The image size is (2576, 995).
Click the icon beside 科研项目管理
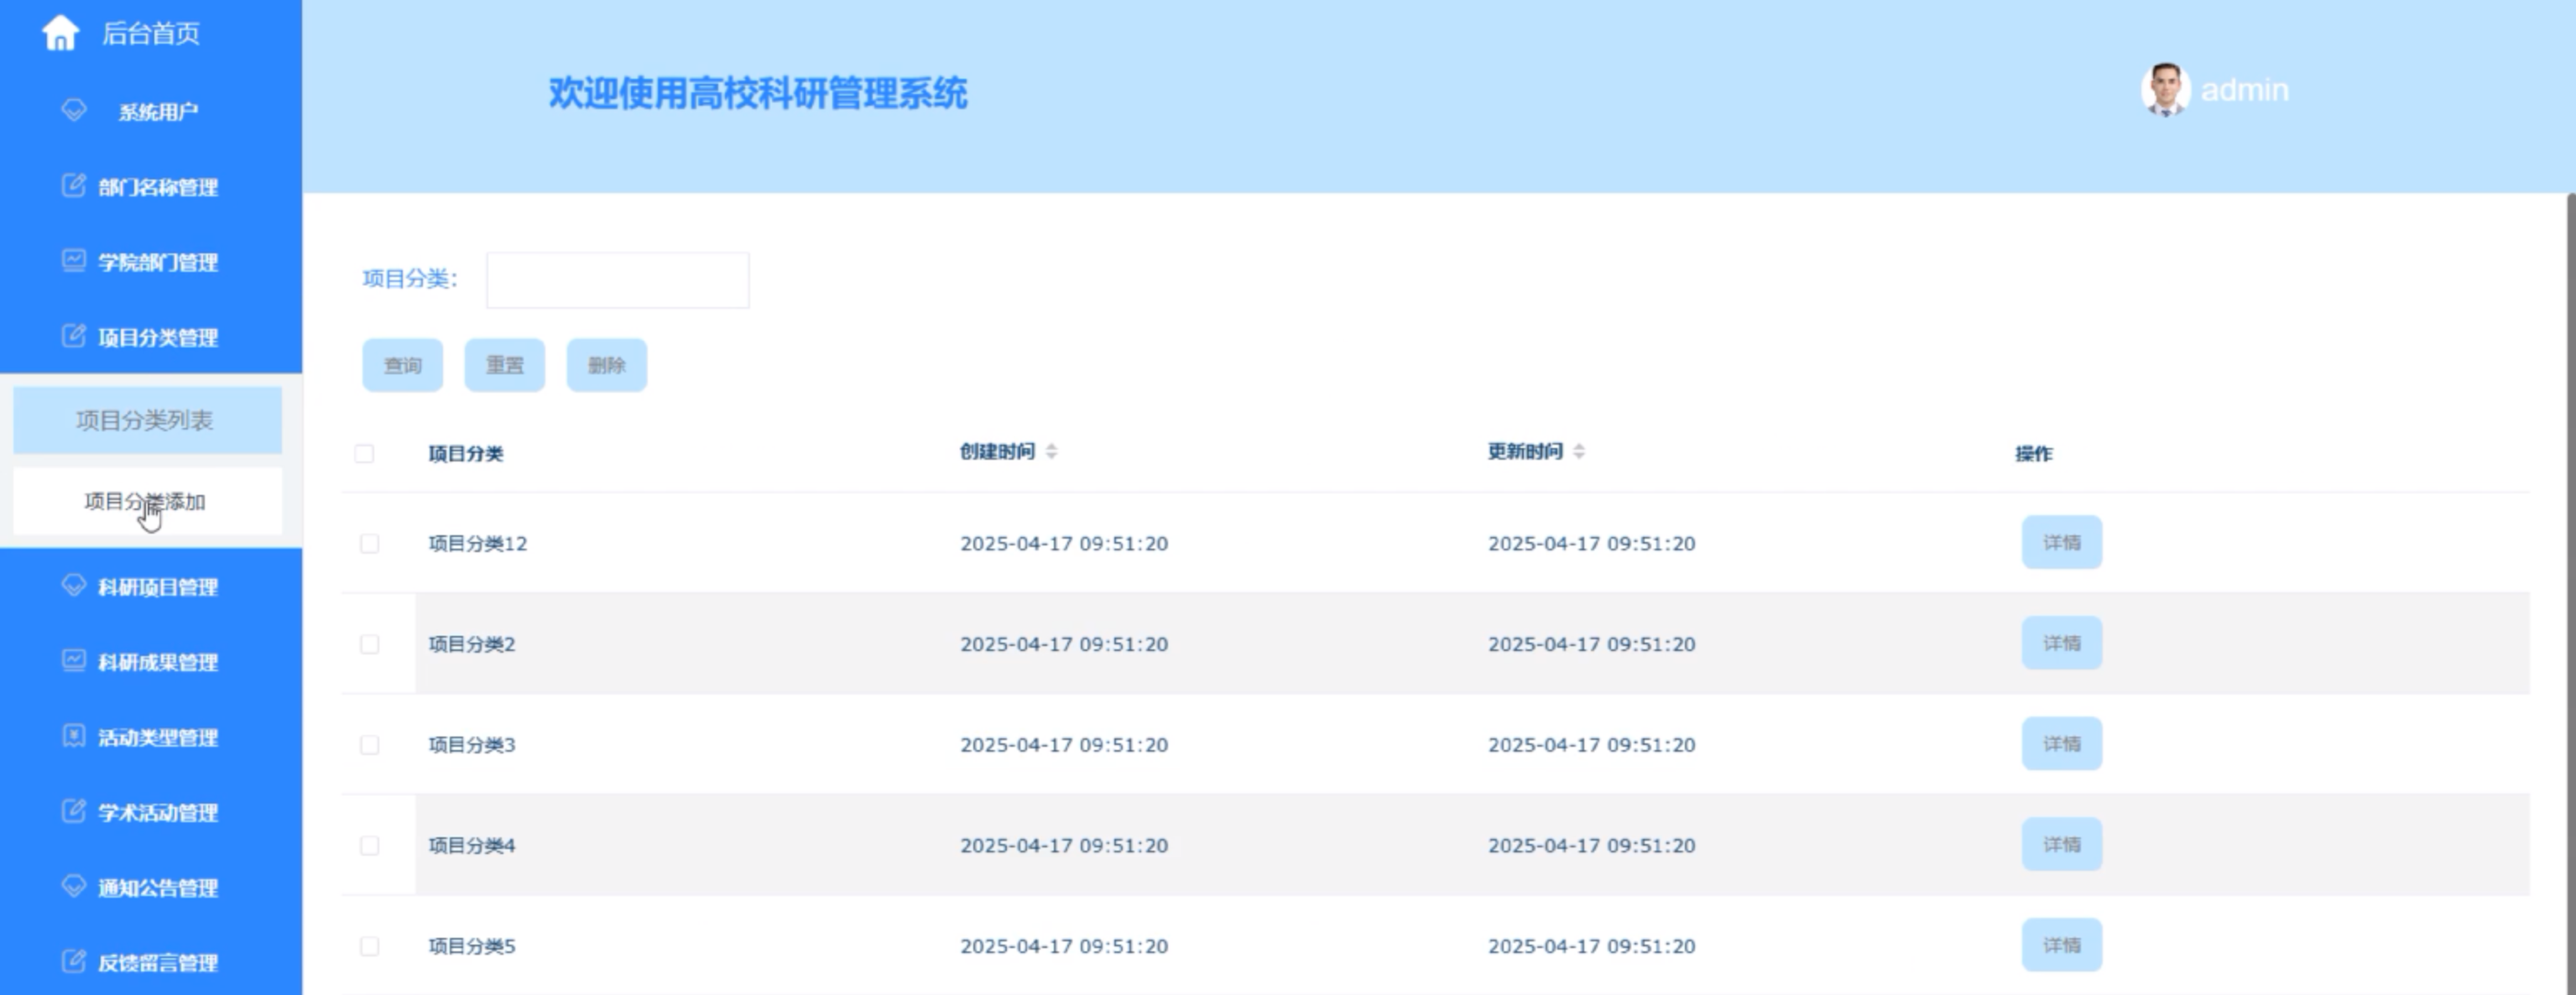74,585
